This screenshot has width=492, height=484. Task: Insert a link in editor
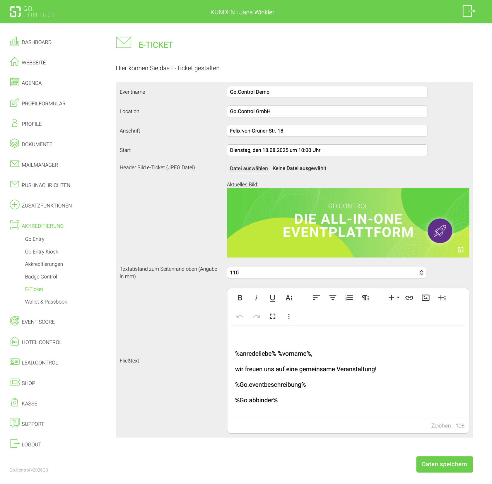point(409,298)
